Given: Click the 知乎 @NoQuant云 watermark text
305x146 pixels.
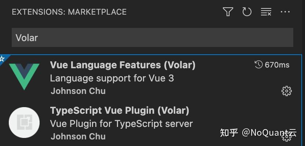Looking at the screenshot, I should tap(258, 133).
